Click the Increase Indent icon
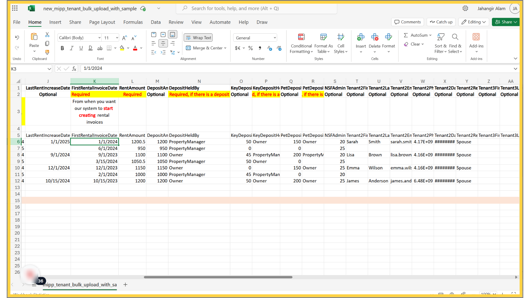530x298 pixels. pos(163,52)
